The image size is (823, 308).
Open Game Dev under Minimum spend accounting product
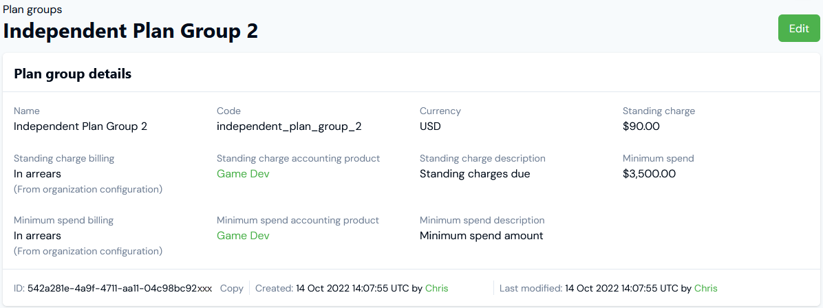[243, 236]
